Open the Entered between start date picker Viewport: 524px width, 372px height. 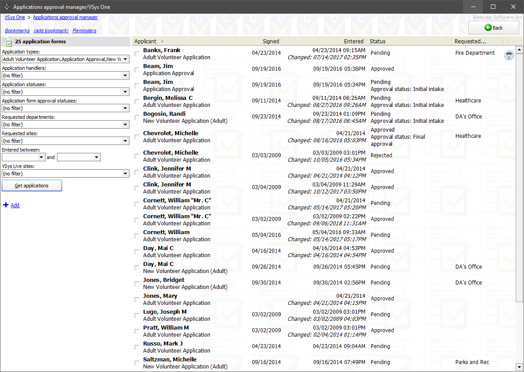point(42,157)
